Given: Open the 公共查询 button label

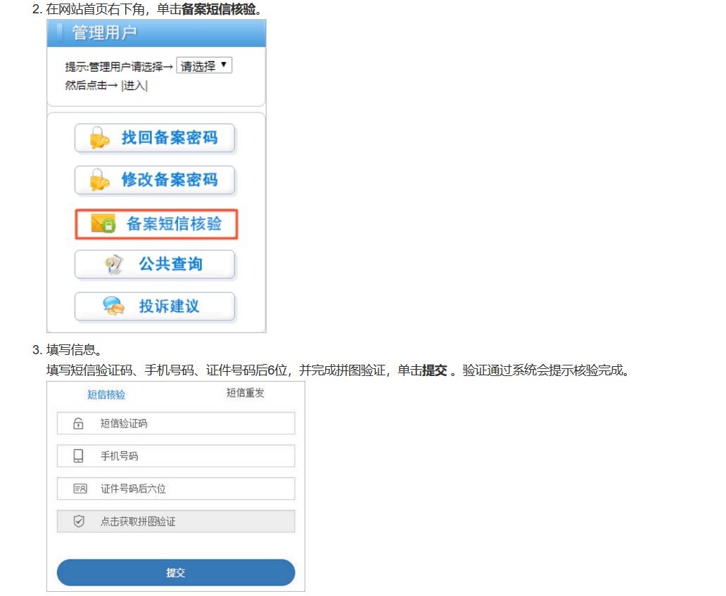Looking at the screenshot, I should [x=170, y=265].
